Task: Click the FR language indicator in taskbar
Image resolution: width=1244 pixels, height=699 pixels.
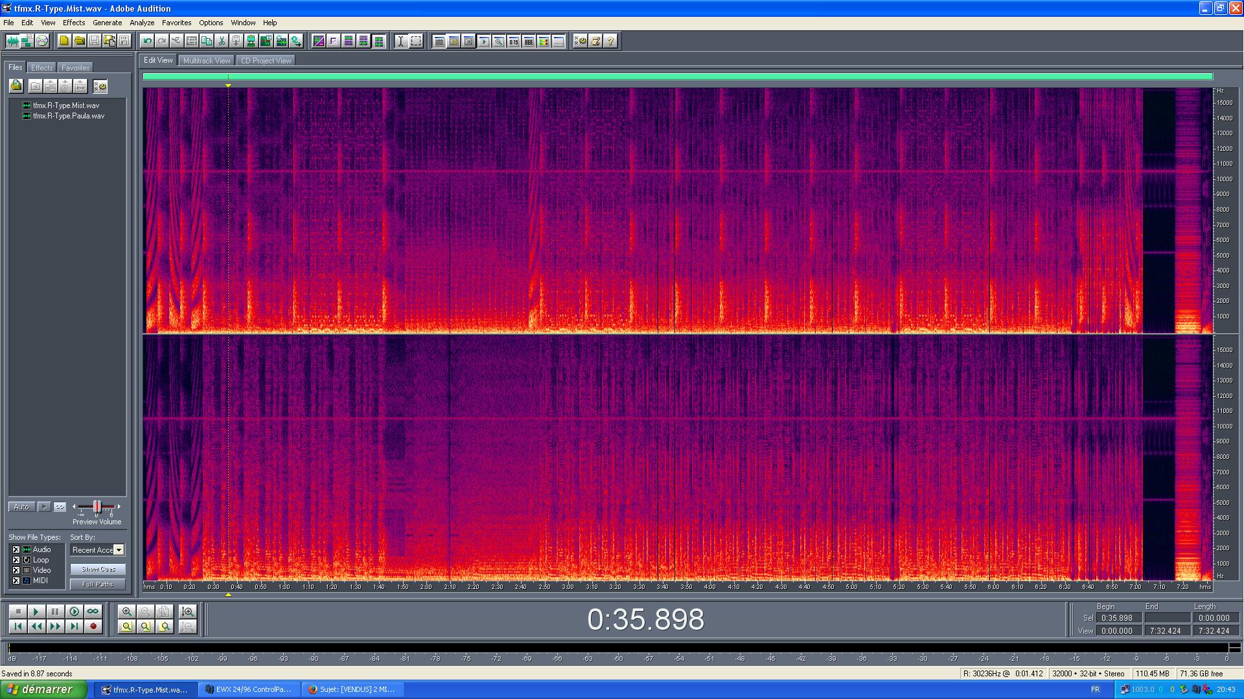Action: click(1095, 689)
